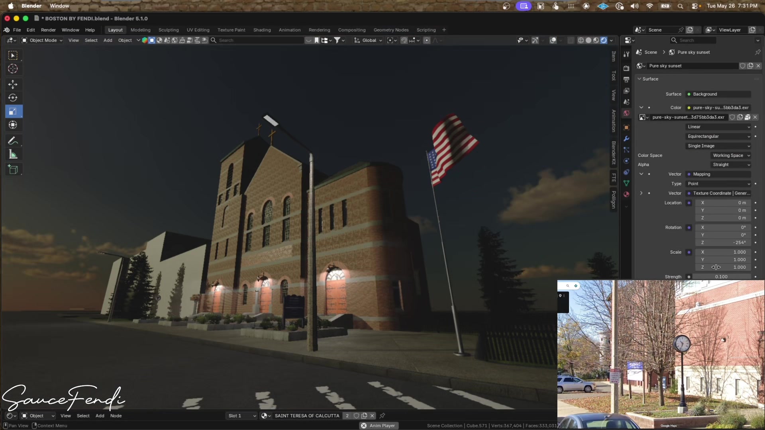
Task: Toggle snapping magnet in header
Action: [404, 40]
